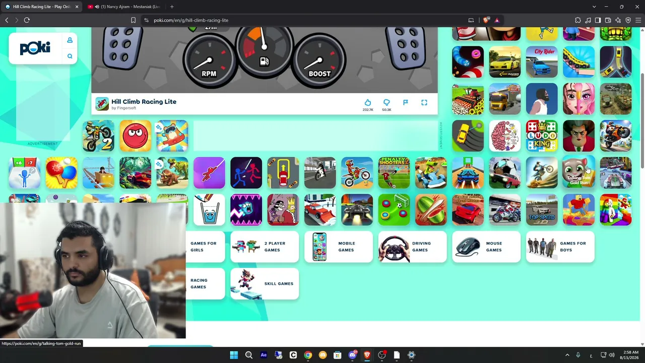Switch to Nancy Ajram YouTube tab

click(x=123, y=7)
